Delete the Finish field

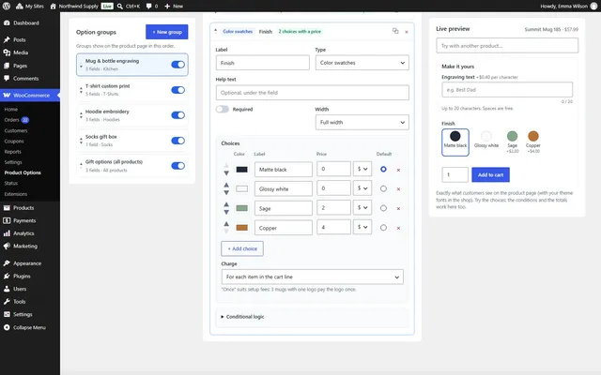407,32
